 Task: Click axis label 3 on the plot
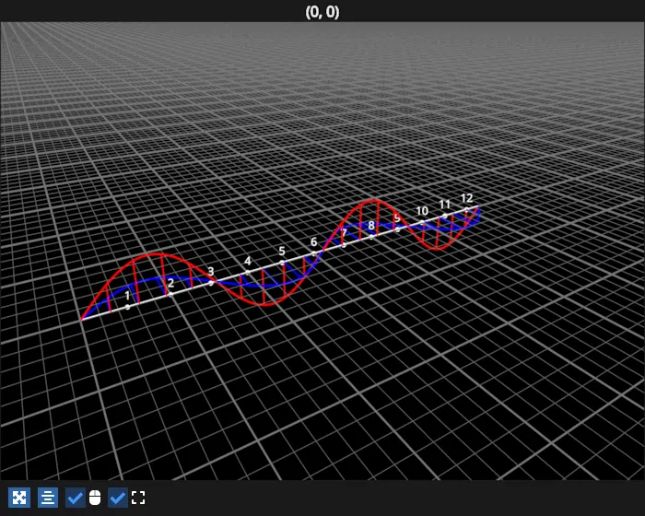pyautogui.click(x=211, y=272)
